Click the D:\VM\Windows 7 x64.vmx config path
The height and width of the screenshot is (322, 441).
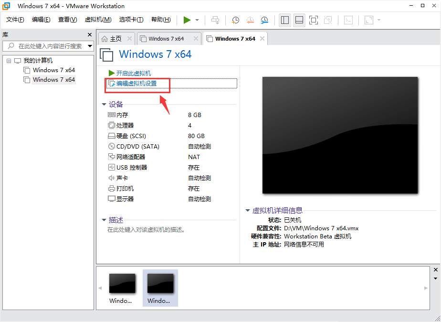point(321,228)
